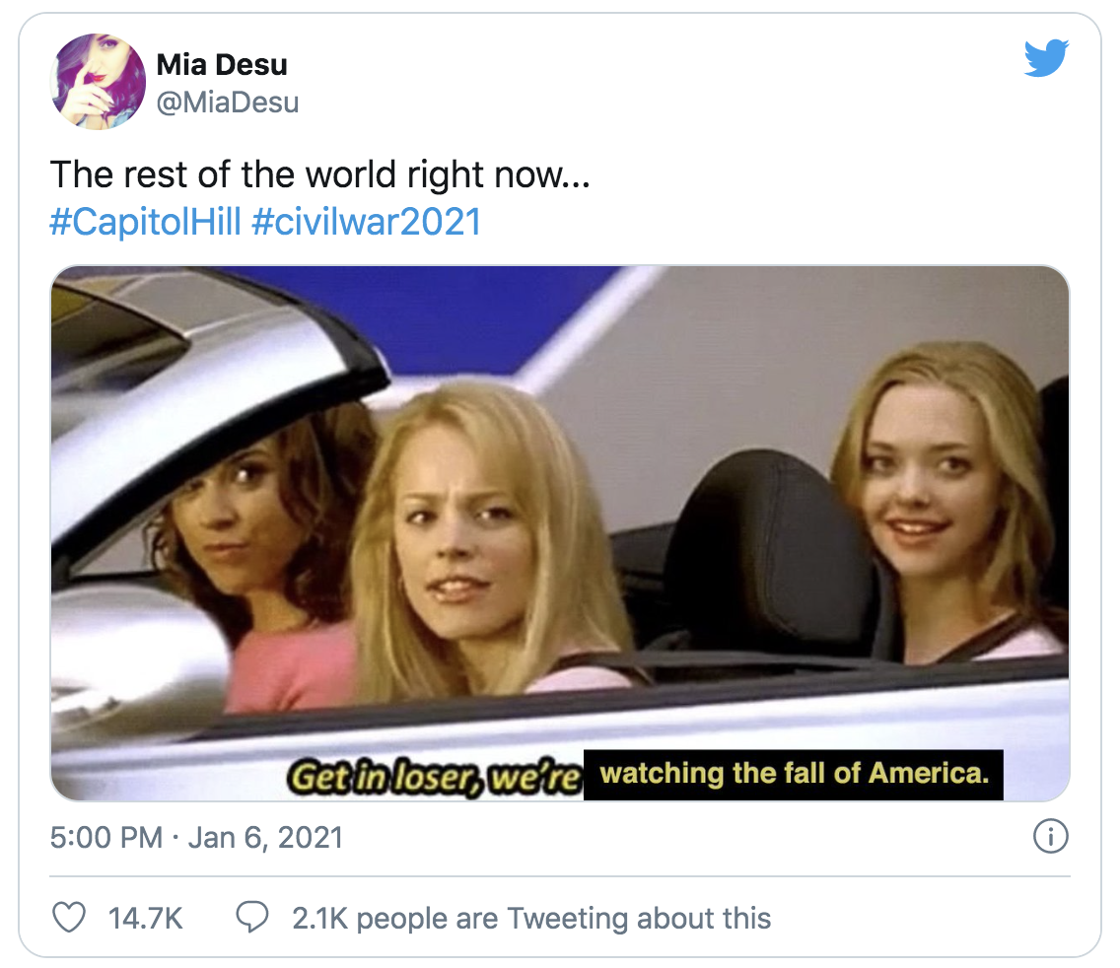1120x968 pixels.
Task: Open the #CapitolHill hashtag
Action: 146,222
